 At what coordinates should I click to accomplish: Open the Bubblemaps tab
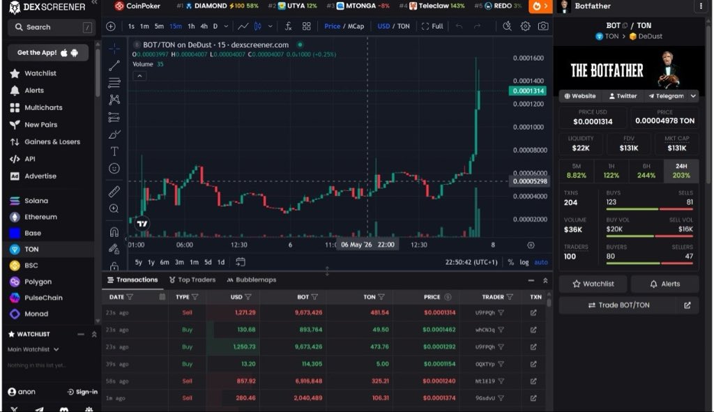251,280
